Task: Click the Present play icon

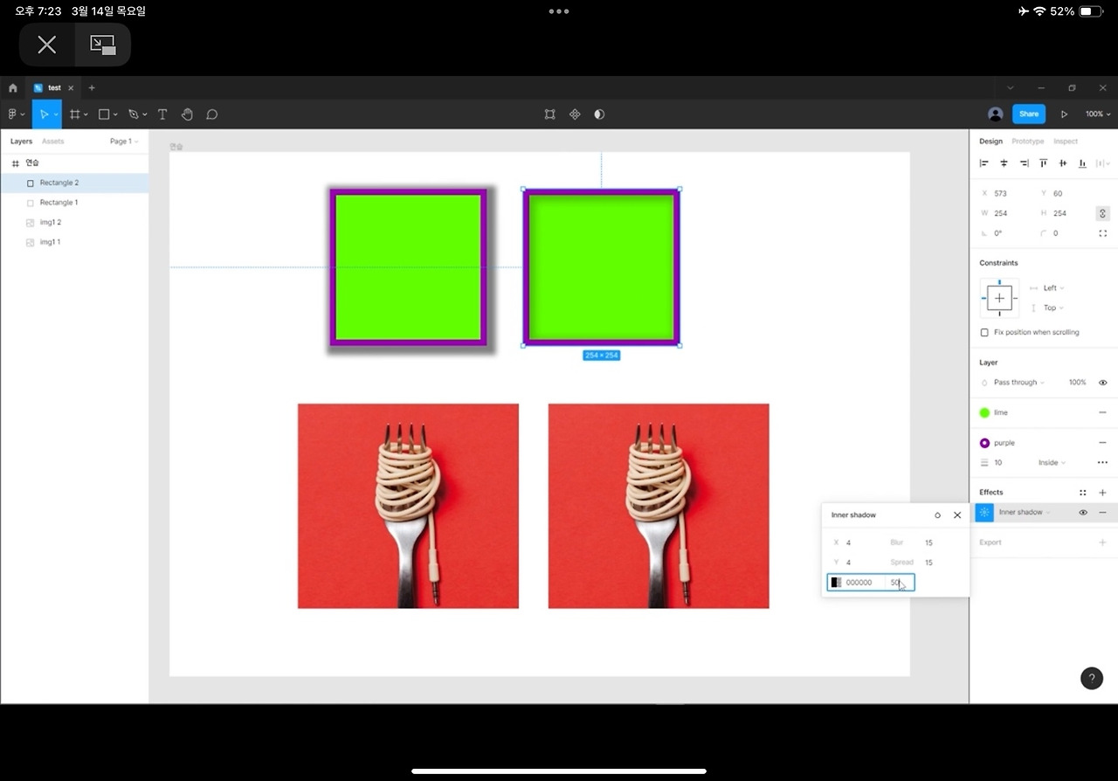Action: tap(1064, 114)
